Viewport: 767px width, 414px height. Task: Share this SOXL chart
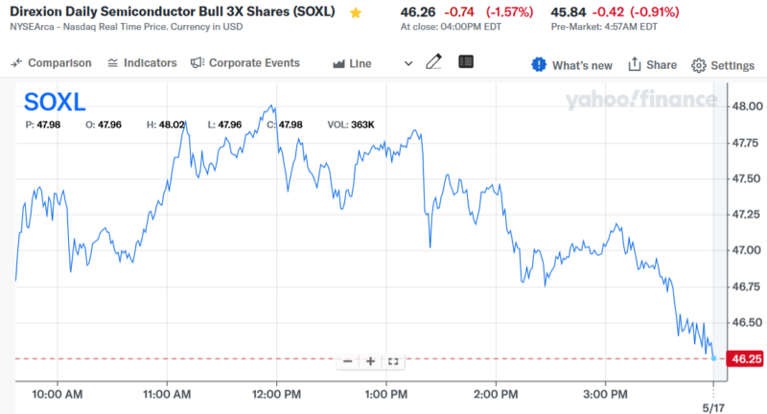(652, 65)
